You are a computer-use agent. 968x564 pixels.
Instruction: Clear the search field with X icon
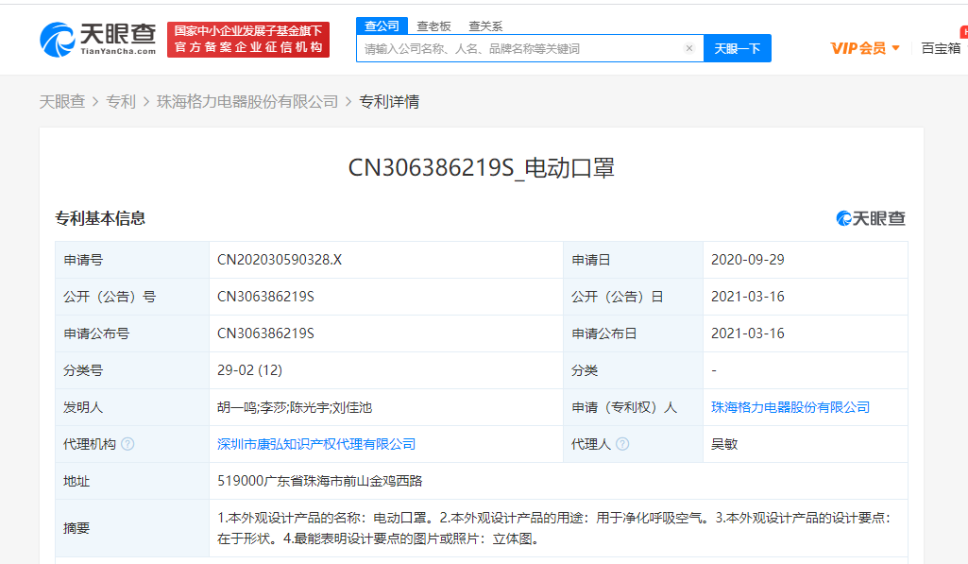coord(689,48)
